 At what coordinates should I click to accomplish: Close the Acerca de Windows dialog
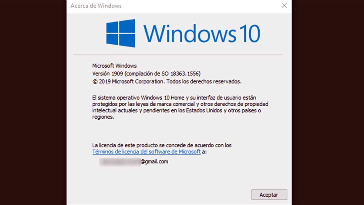(x=284, y=5)
